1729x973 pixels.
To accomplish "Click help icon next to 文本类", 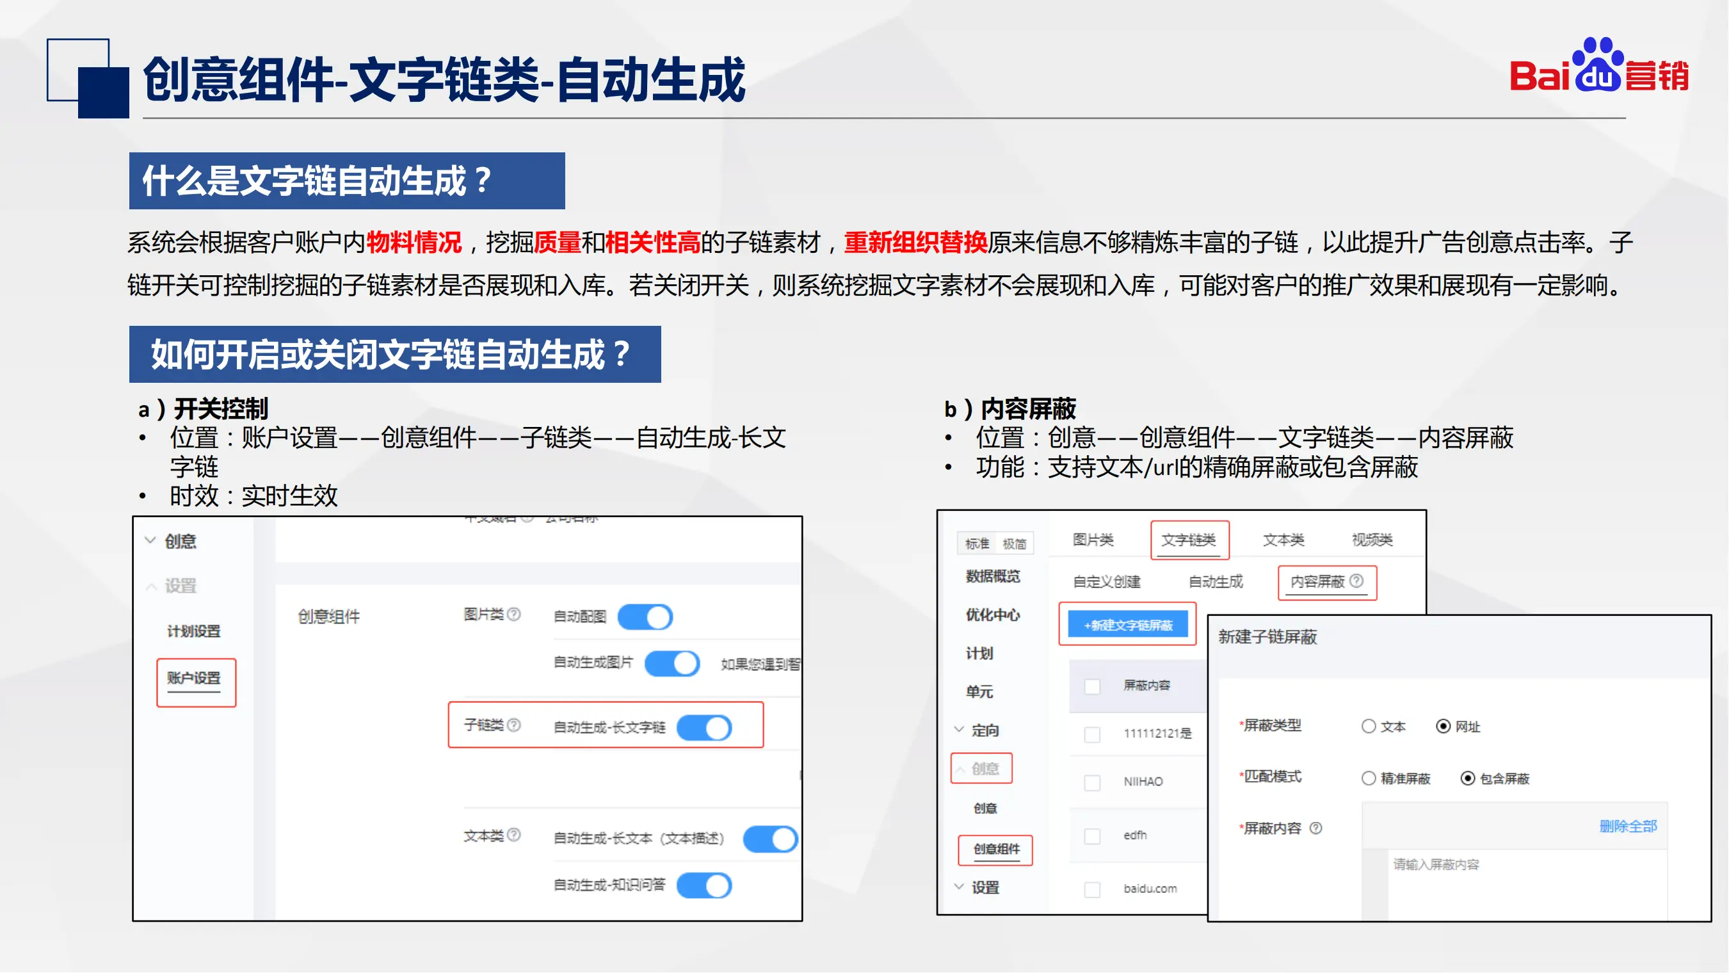I will [514, 835].
